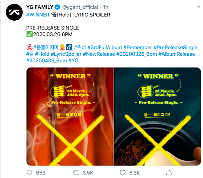Click the #NewRelease hashtag

pos(99,54)
